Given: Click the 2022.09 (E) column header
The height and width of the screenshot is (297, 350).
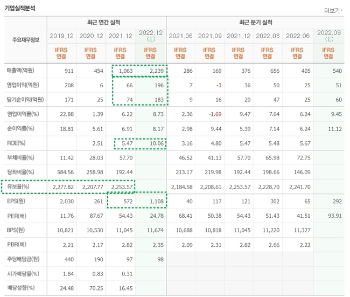Looking at the screenshot, I should (x=329, y=36).
